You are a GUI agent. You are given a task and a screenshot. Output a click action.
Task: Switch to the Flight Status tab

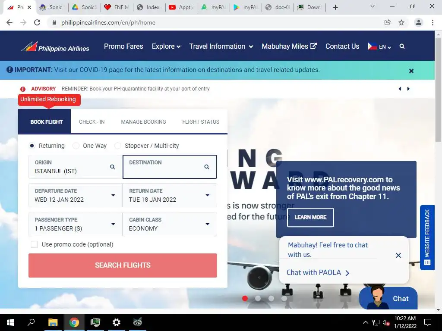click(x=201, y=122)
